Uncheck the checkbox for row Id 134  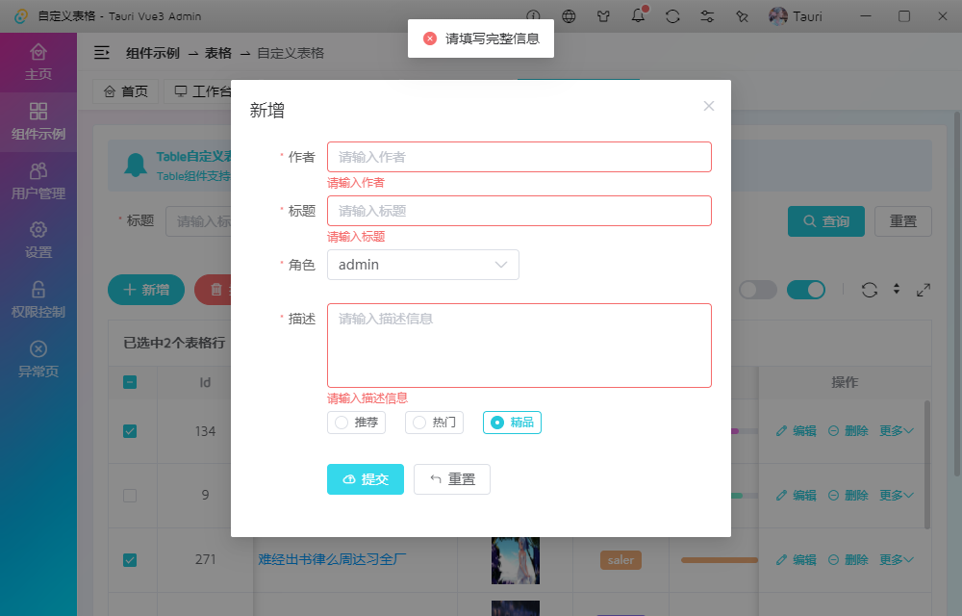131,431
